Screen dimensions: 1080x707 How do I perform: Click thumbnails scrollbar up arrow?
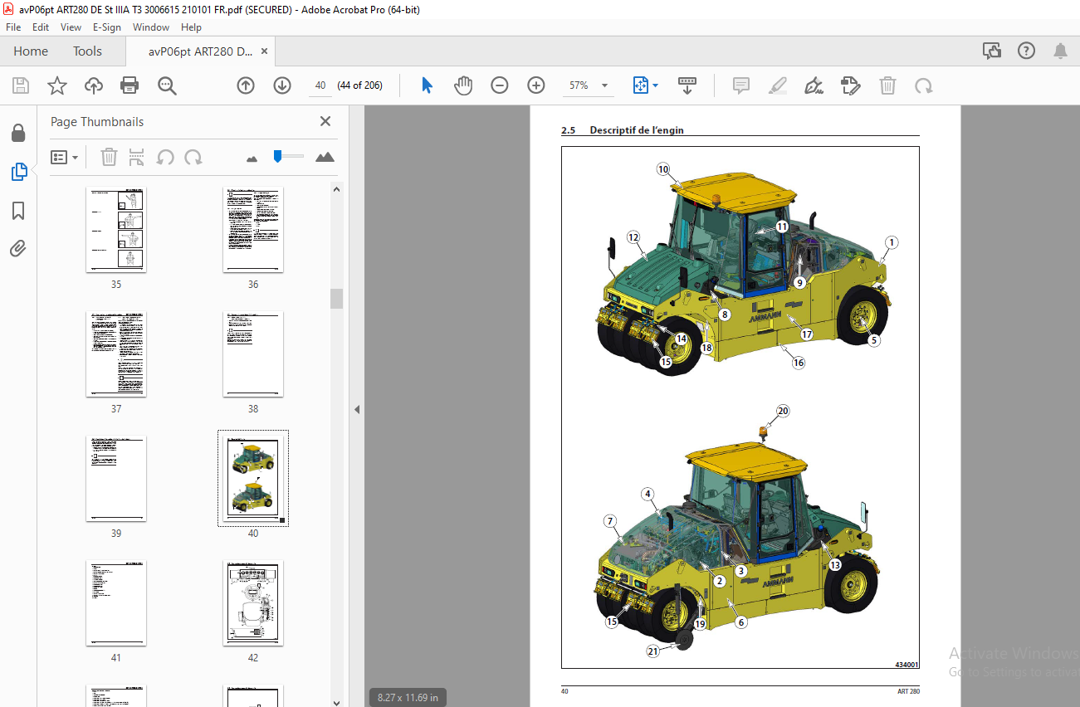pyautogui.click(x=336, y=190)
